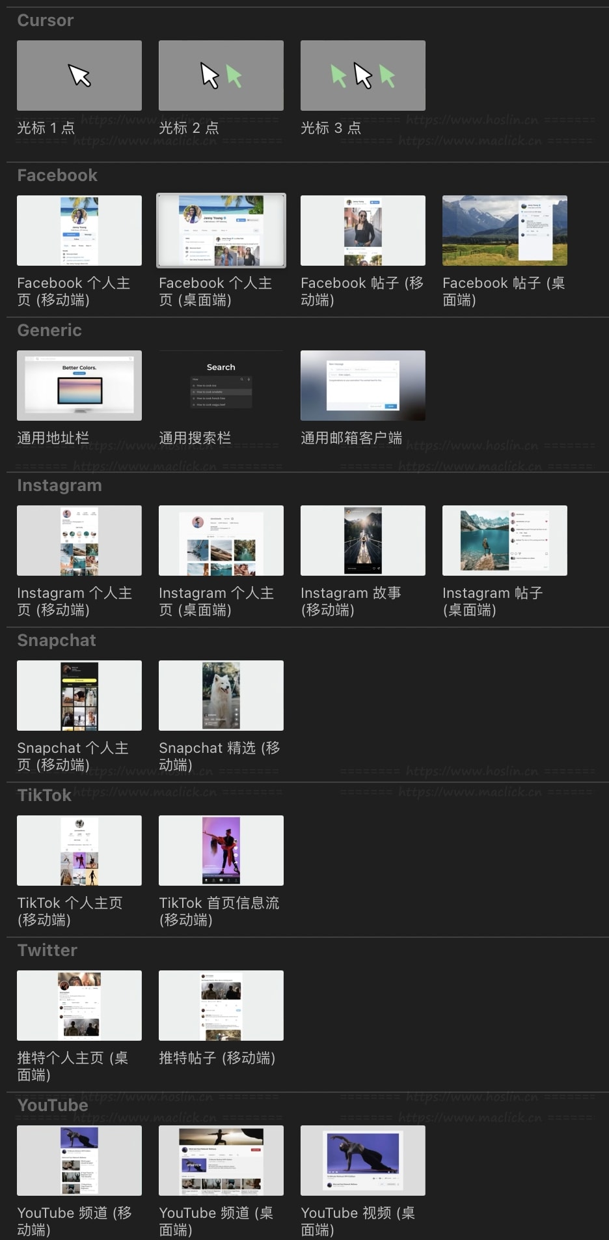
Task: Click the Twitter section heading
Action: (47, 950)
